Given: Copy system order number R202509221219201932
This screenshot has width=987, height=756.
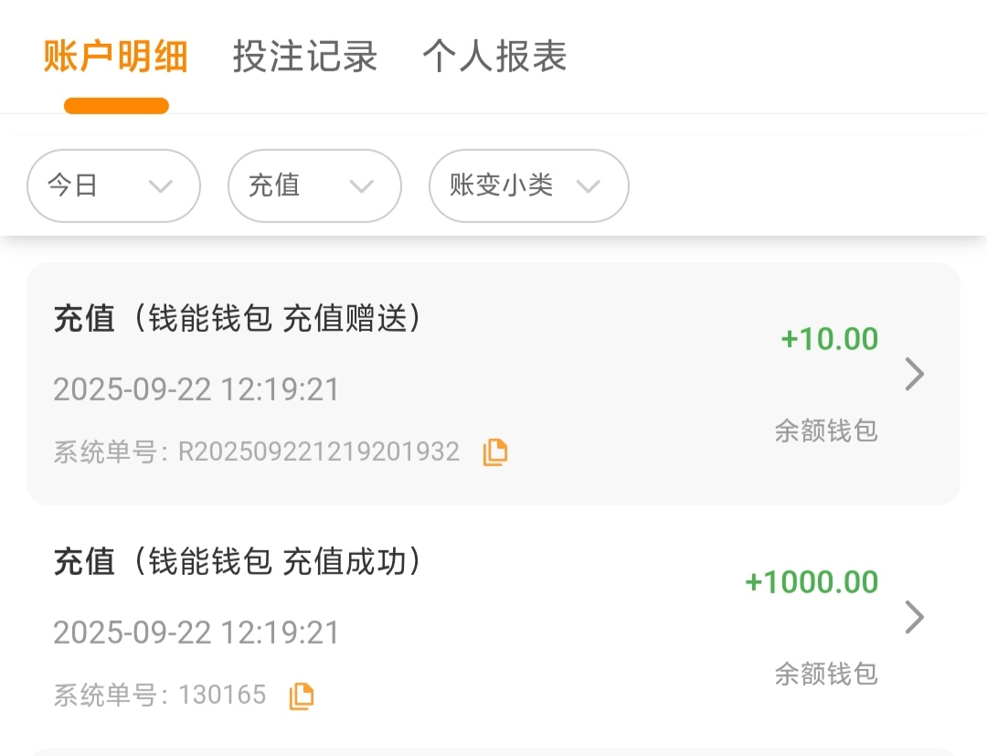Looking at the screenshot, I should coord(494,453).
